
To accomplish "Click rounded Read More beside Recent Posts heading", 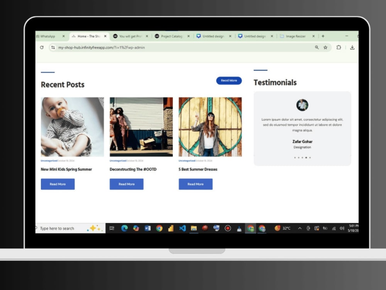I will [x=229, y=80].
